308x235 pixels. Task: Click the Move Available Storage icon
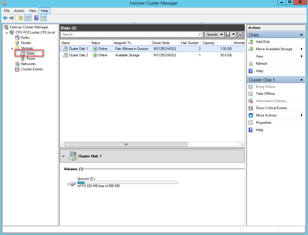tap(251, 49)
